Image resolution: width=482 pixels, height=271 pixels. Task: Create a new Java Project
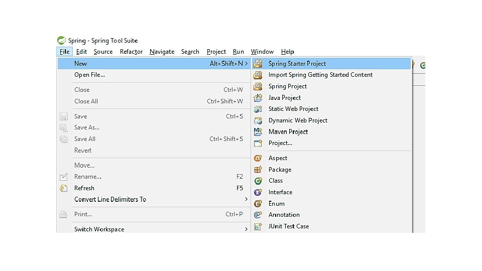[331, 98]
